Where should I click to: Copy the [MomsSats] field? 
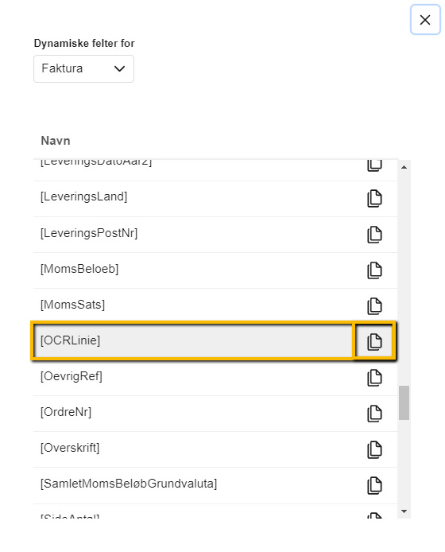[374, 306]
